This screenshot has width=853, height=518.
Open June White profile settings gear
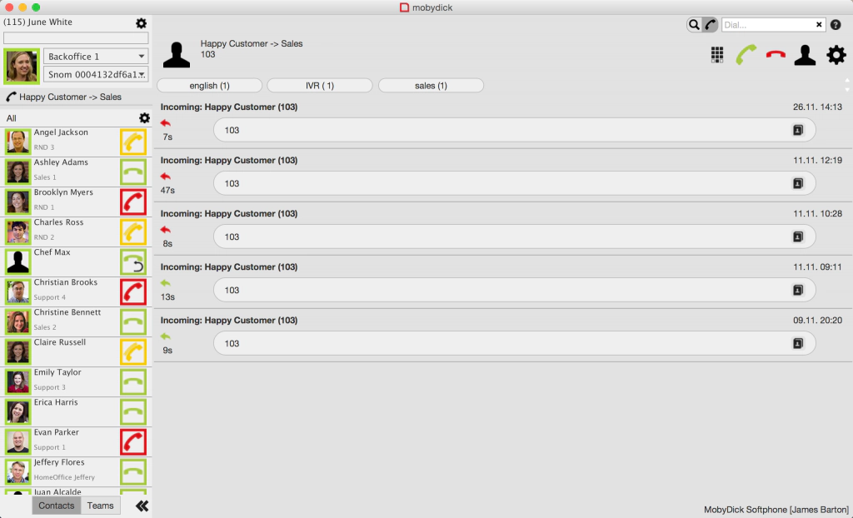[141, 23]
